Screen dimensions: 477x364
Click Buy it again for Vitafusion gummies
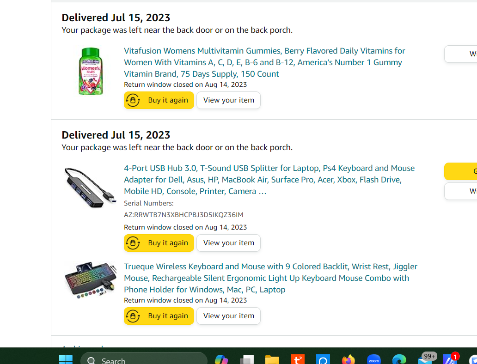159,100
